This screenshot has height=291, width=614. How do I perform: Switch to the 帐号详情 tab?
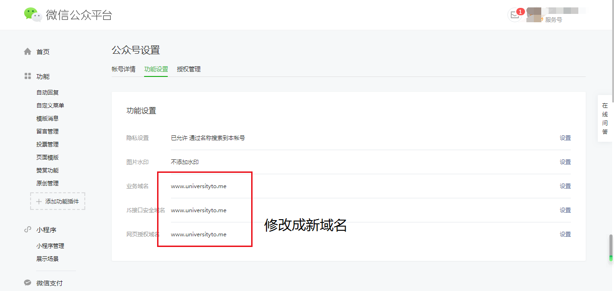pyautogui.click(x=124, y=69)
